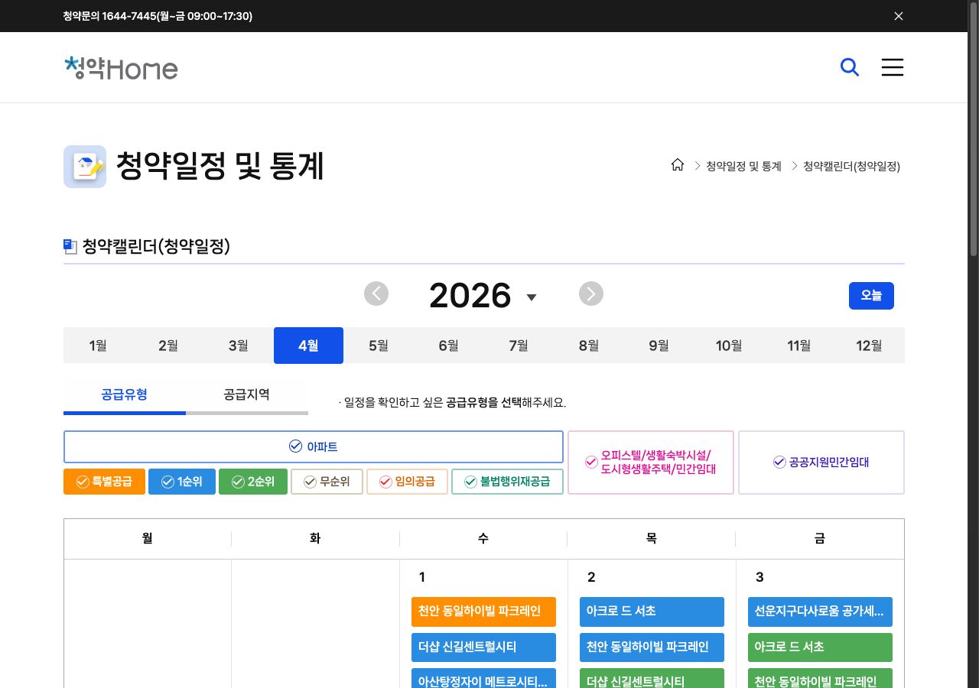Switch to the 공급유형 tab
The width and height of the screenshot is (979, 688).
(x=125, y=396)
